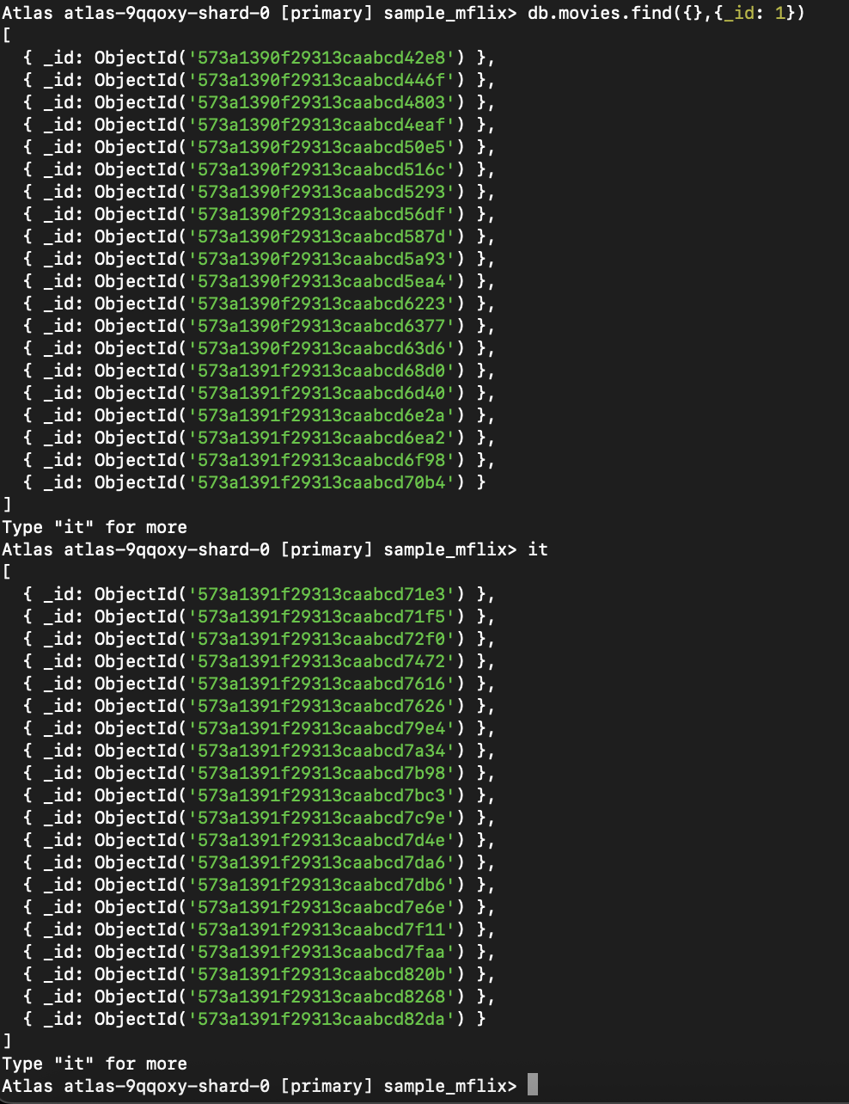Click ObjectId ending in 82da
Viewport: 849px width, 1104px height.
(279, 1019)
